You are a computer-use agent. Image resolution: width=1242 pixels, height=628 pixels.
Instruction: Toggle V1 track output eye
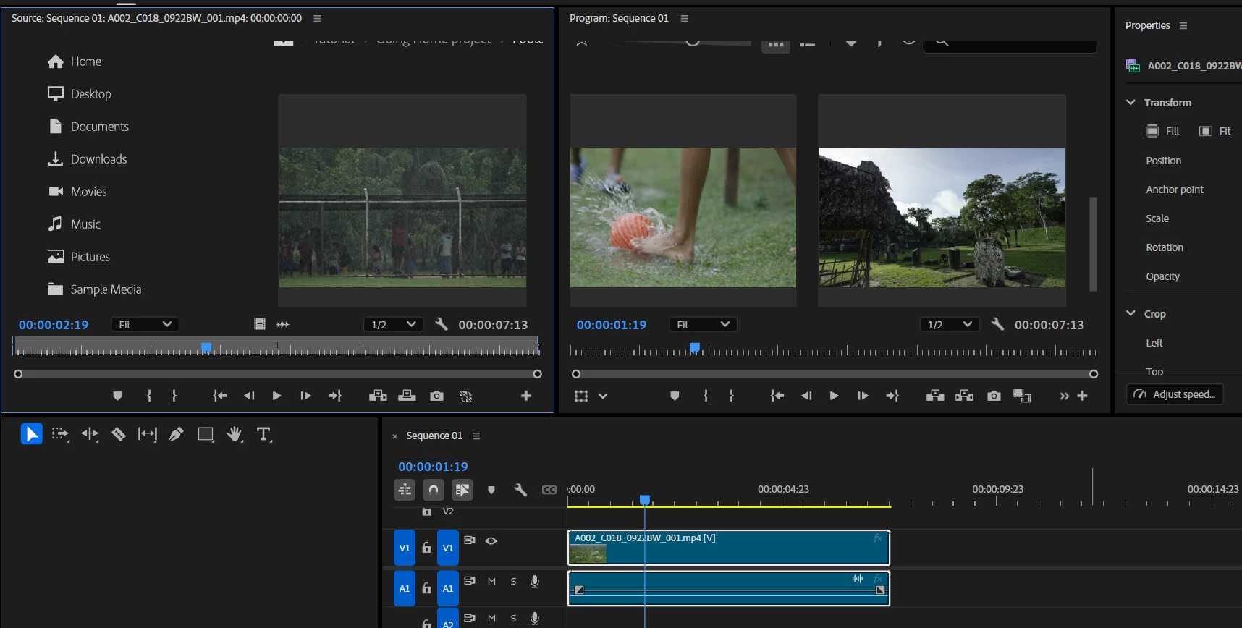pos(491,541)
